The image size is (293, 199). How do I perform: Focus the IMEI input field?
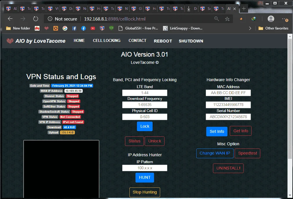tap(228, 105)
